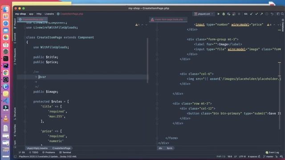Open the Event Log
This screenshot has height=160, width=285.
pyautogui.click(x=272, y=152)
